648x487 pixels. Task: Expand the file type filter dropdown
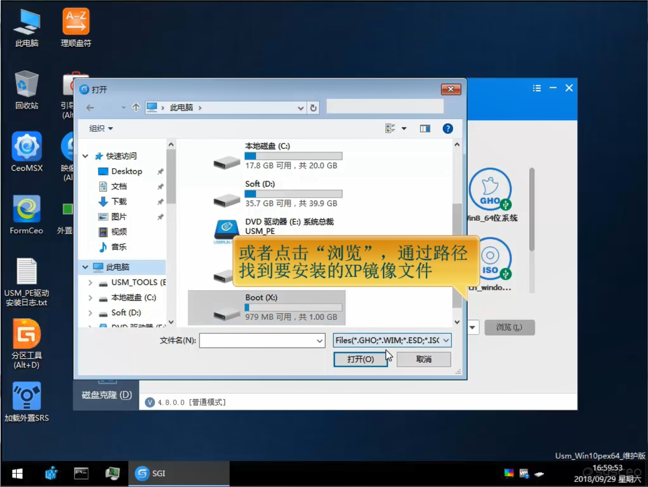445,340
